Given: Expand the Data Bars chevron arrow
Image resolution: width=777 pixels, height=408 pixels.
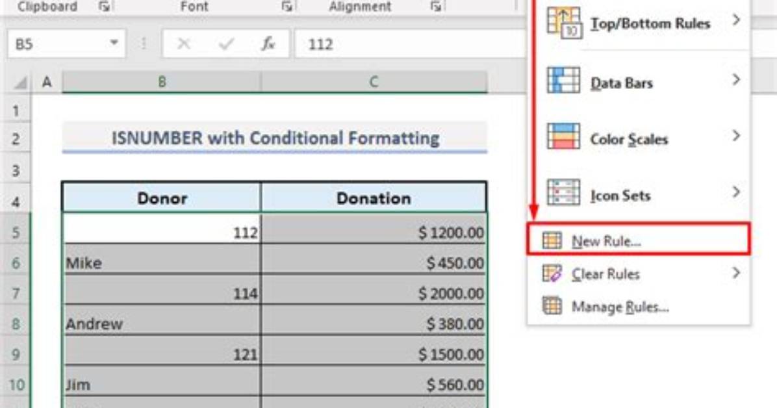Looking at the screenshot, I should pos(736,79).
